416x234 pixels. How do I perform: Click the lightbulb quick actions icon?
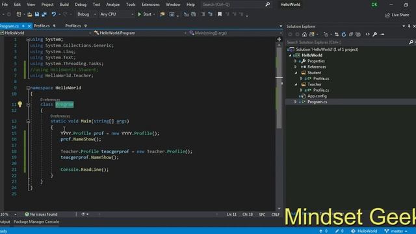(20, 104)
